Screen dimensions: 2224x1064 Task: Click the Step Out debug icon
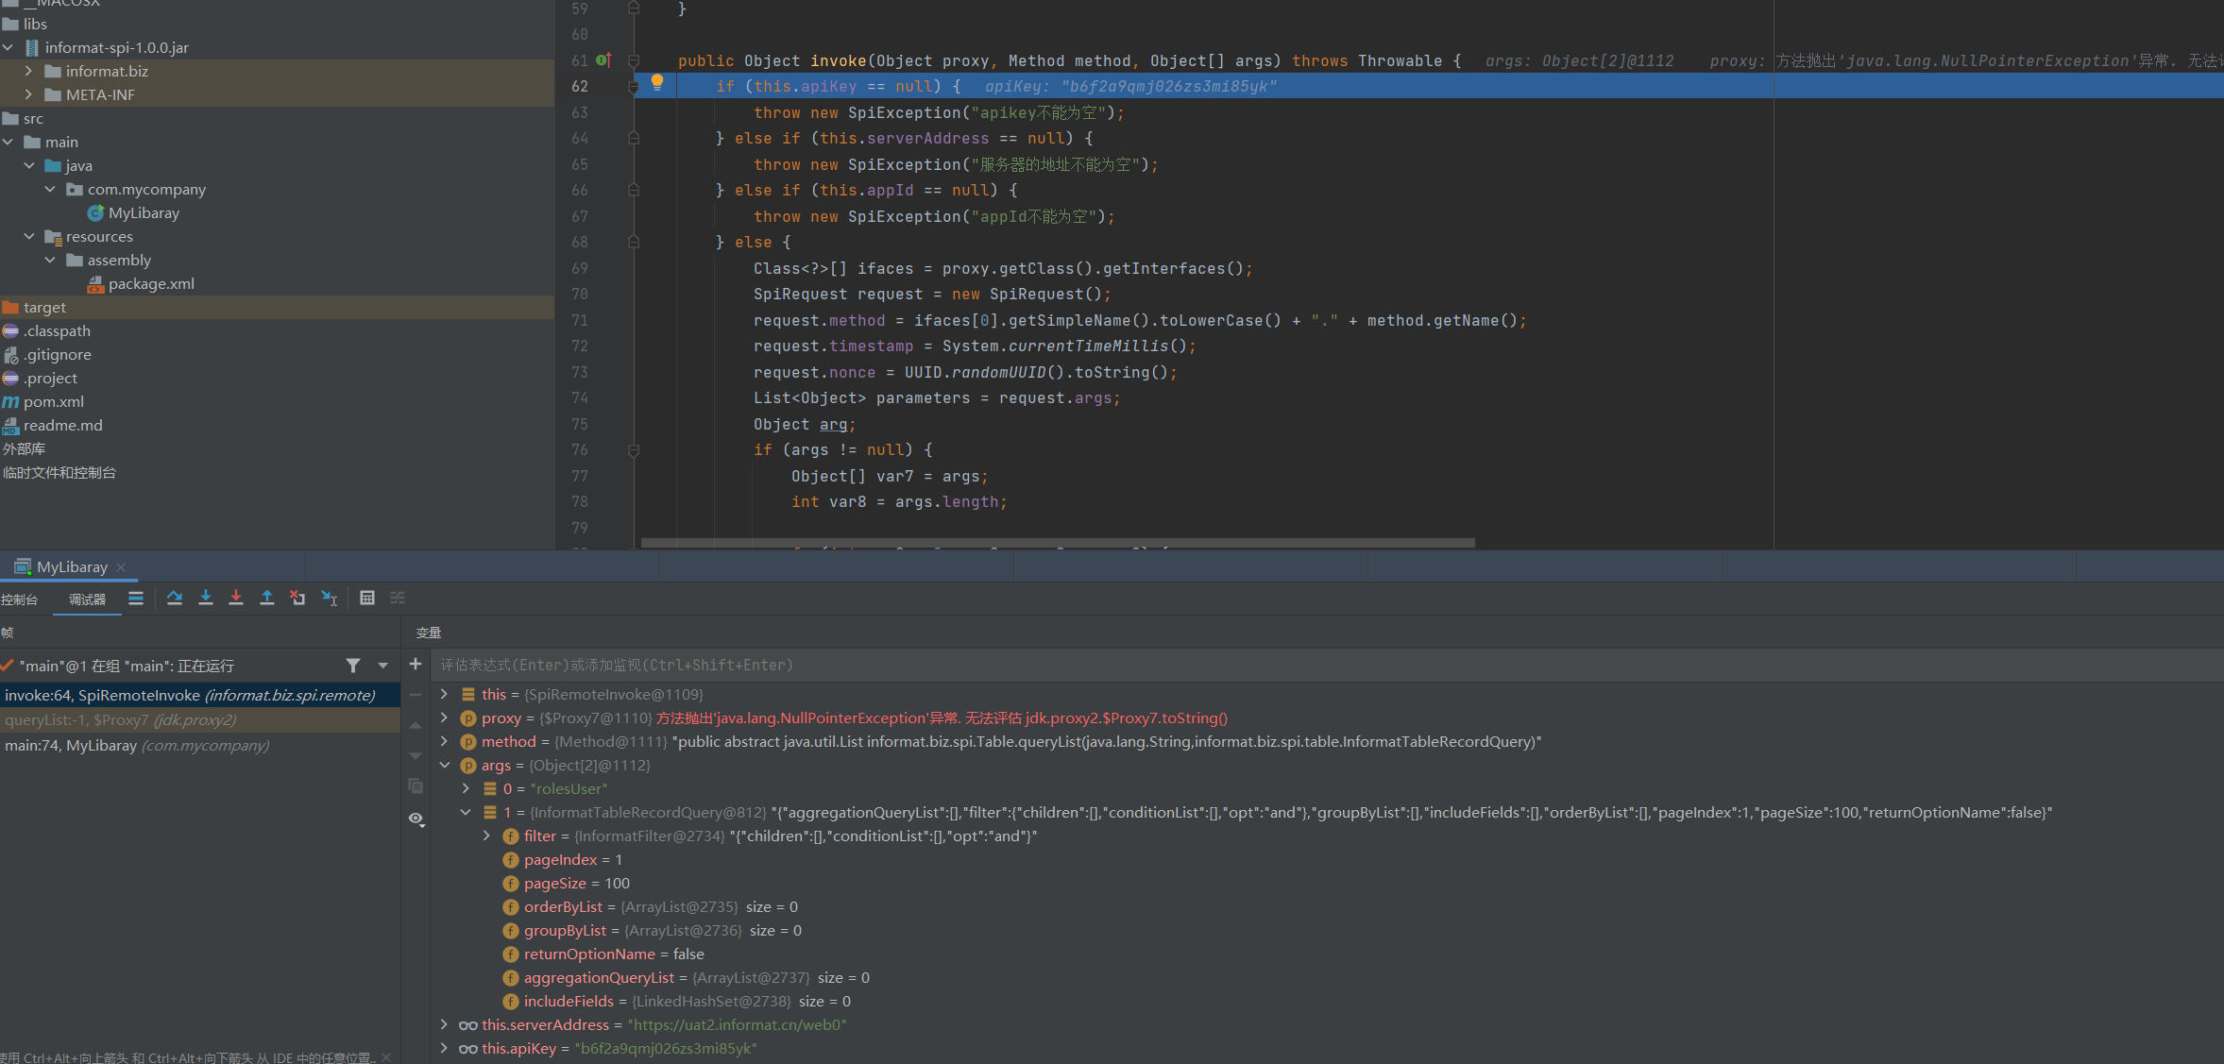point(267,598)
